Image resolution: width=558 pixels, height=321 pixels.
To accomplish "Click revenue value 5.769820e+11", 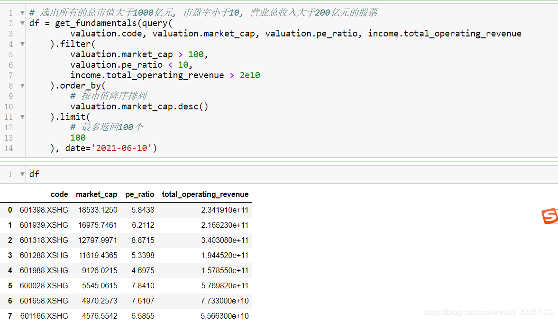I will [x=225, y=285].
